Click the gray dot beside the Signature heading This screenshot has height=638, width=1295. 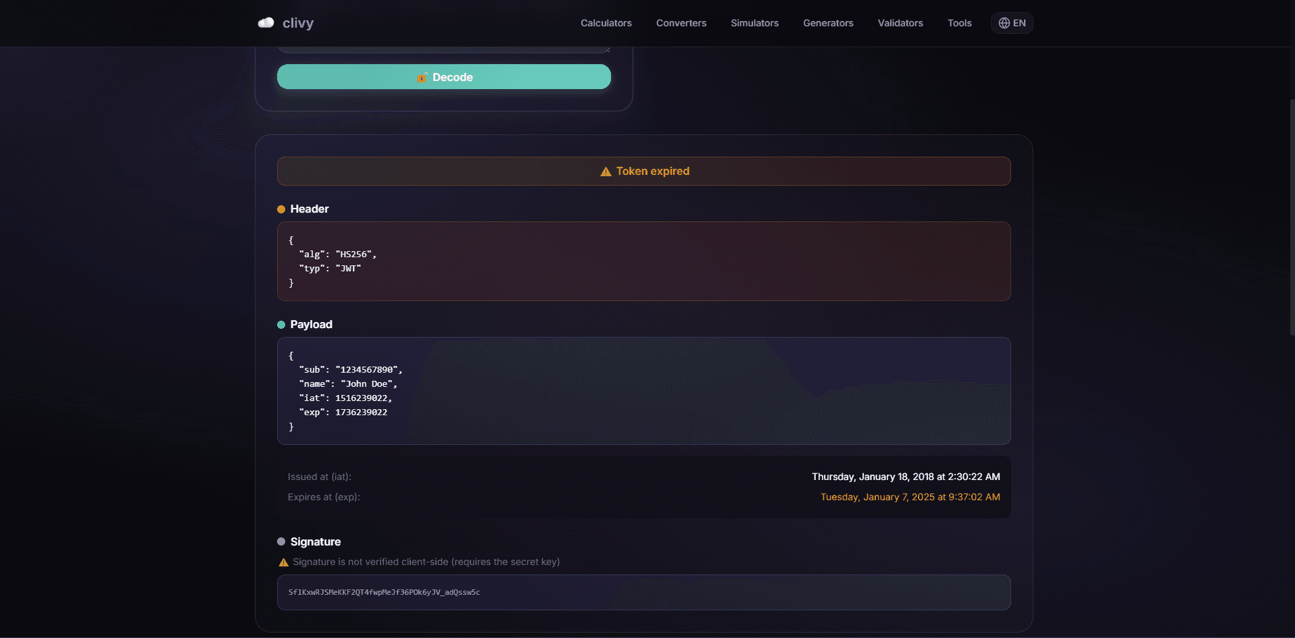tap(281, 541)
